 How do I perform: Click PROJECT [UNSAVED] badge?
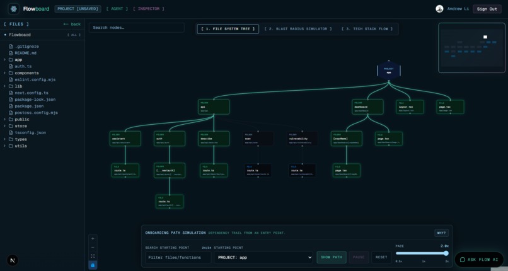pos(78,9)
